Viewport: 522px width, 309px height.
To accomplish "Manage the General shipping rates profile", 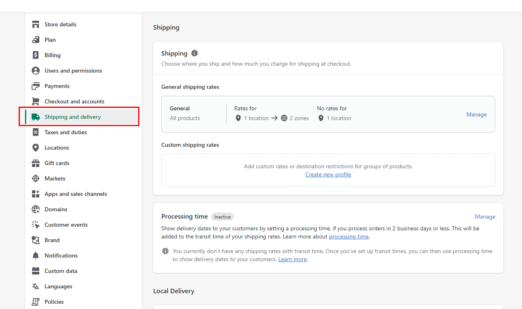I will point(476,114).
